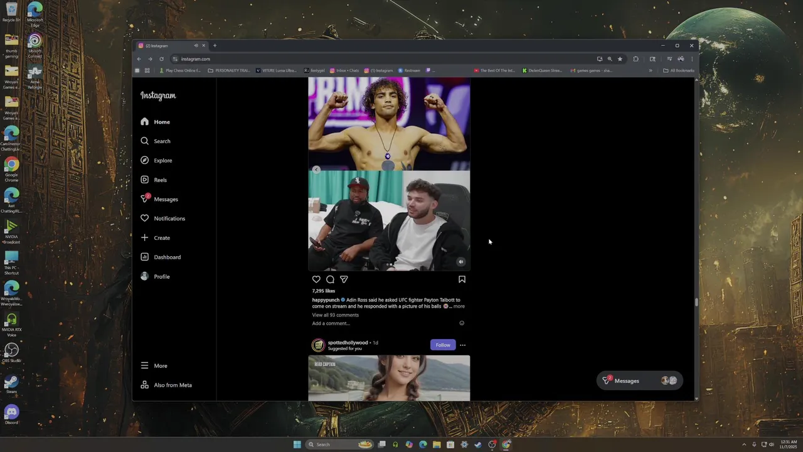This screenshot has height=452, width=803.
Task: Go to previous slide of the post
Action: click(316, 169)
